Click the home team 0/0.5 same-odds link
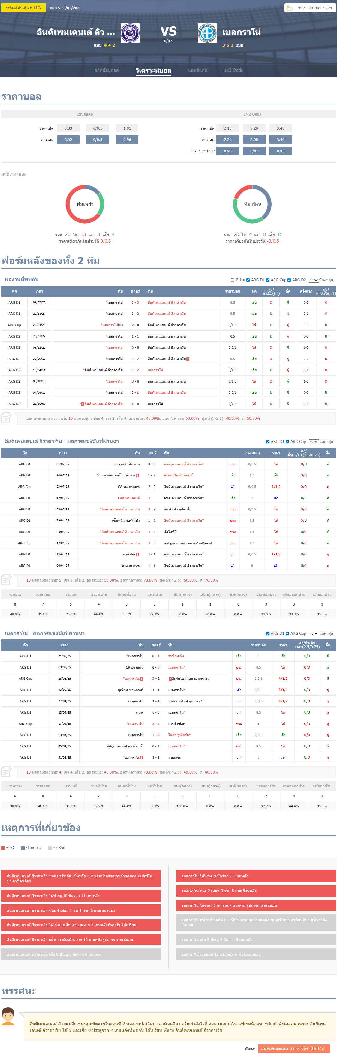The image size is (337, 1058). [106, 241]
